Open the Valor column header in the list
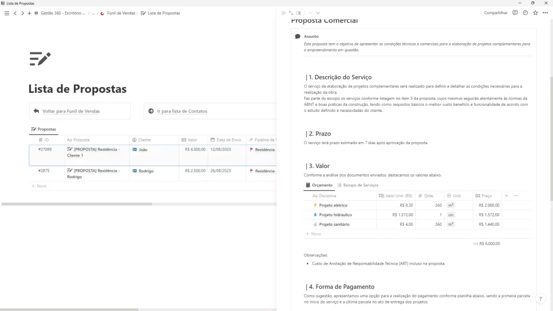 (x=193, y=140)
